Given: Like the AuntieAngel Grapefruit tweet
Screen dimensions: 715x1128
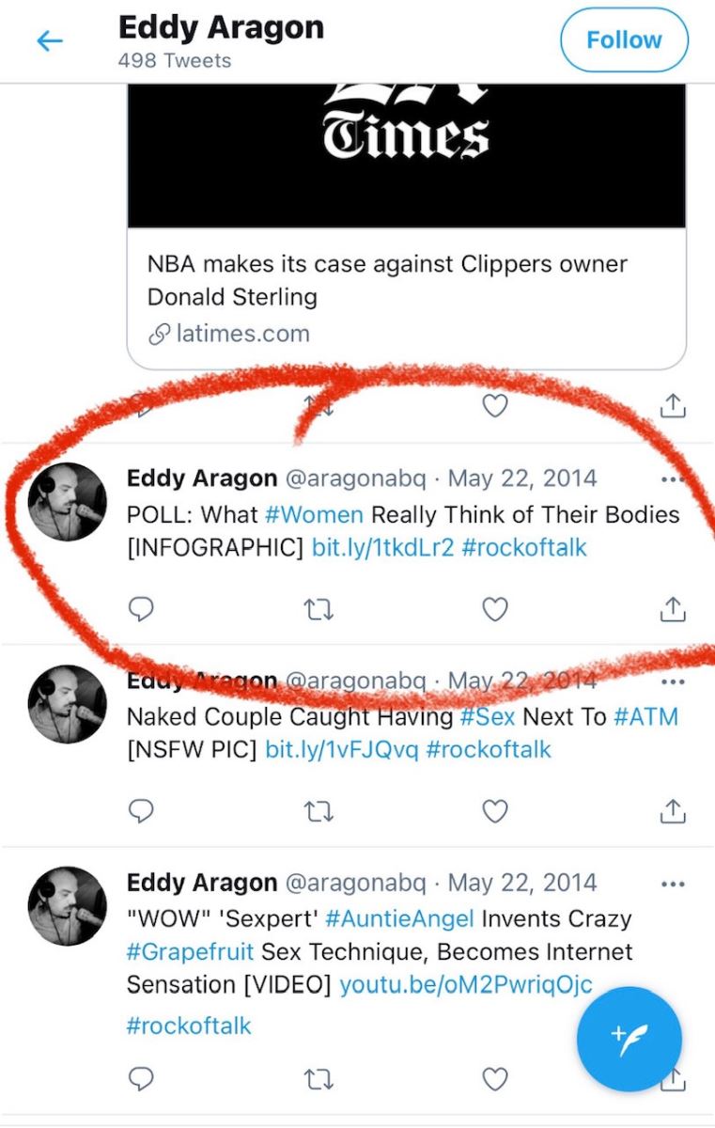Looking at the screenshot, I should coord(495,1080).
